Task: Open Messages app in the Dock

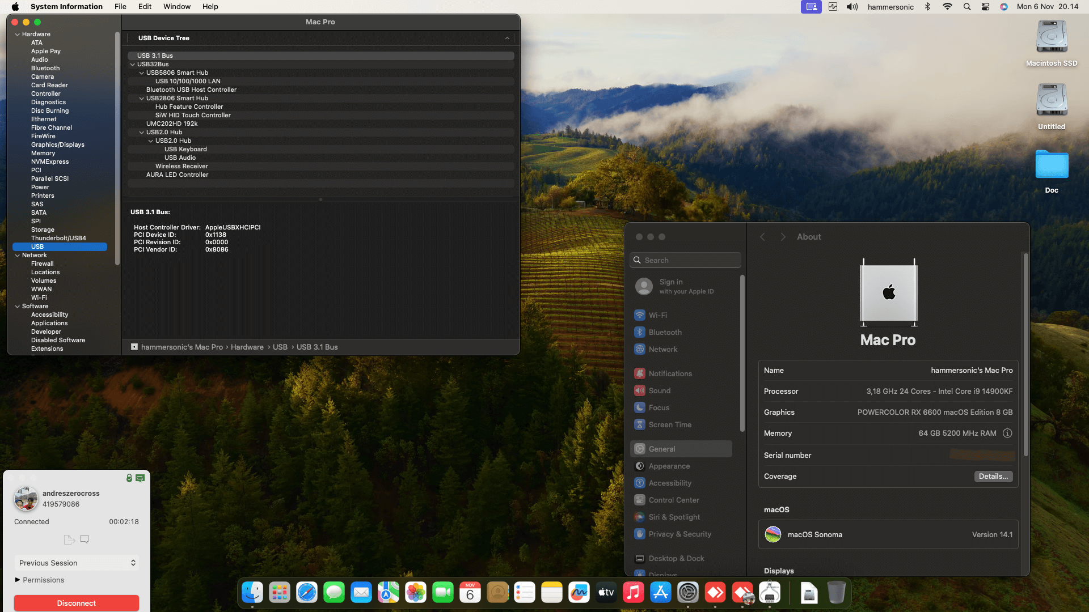Action: pyautogui.click(x=334, y=593)
